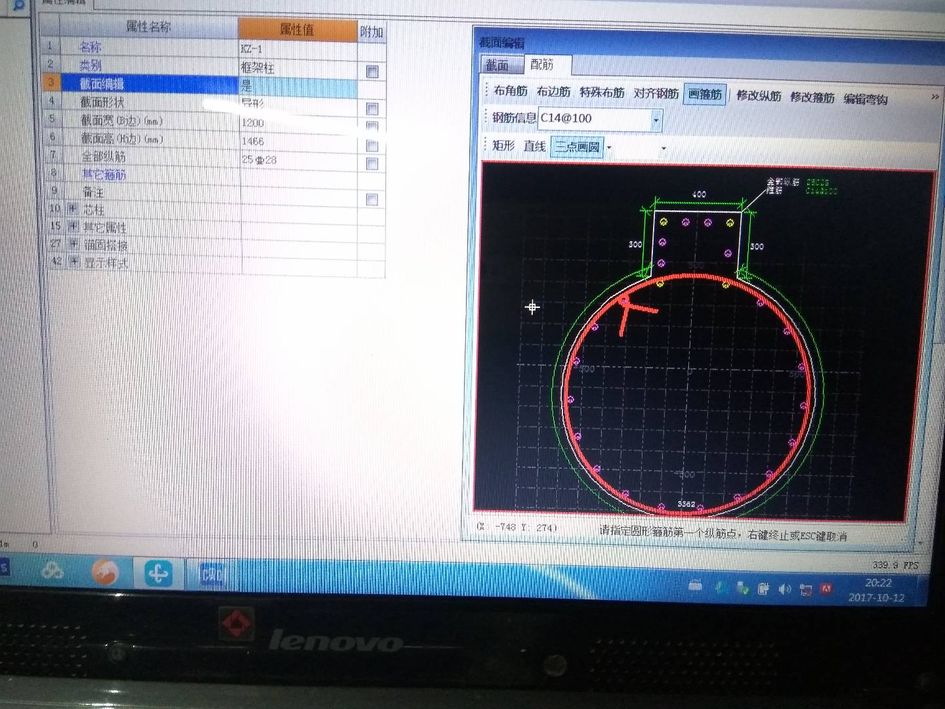Click the 25⌀28 全部纵筋 value
945x709 pixels.
299,160
